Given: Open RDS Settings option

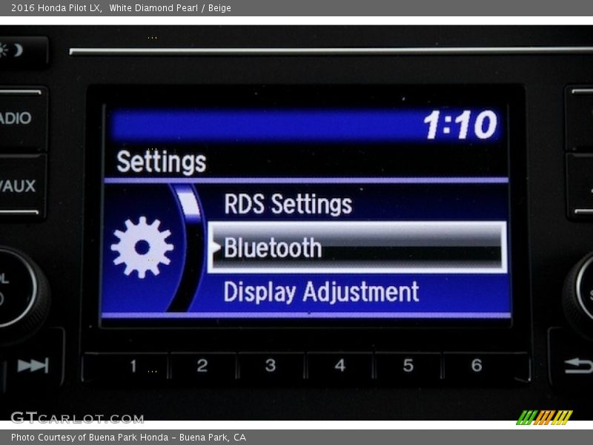Looking at the screenshot, I should point(288,204).
